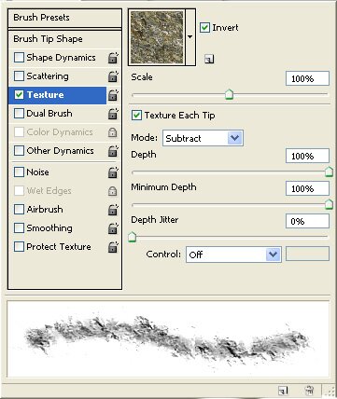Open the Control dropdown set to Off
This screenshot has height=399, width=337.
pyautogui.click(x=233, y=255)
